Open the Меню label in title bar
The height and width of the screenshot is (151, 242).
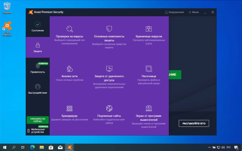196,12
